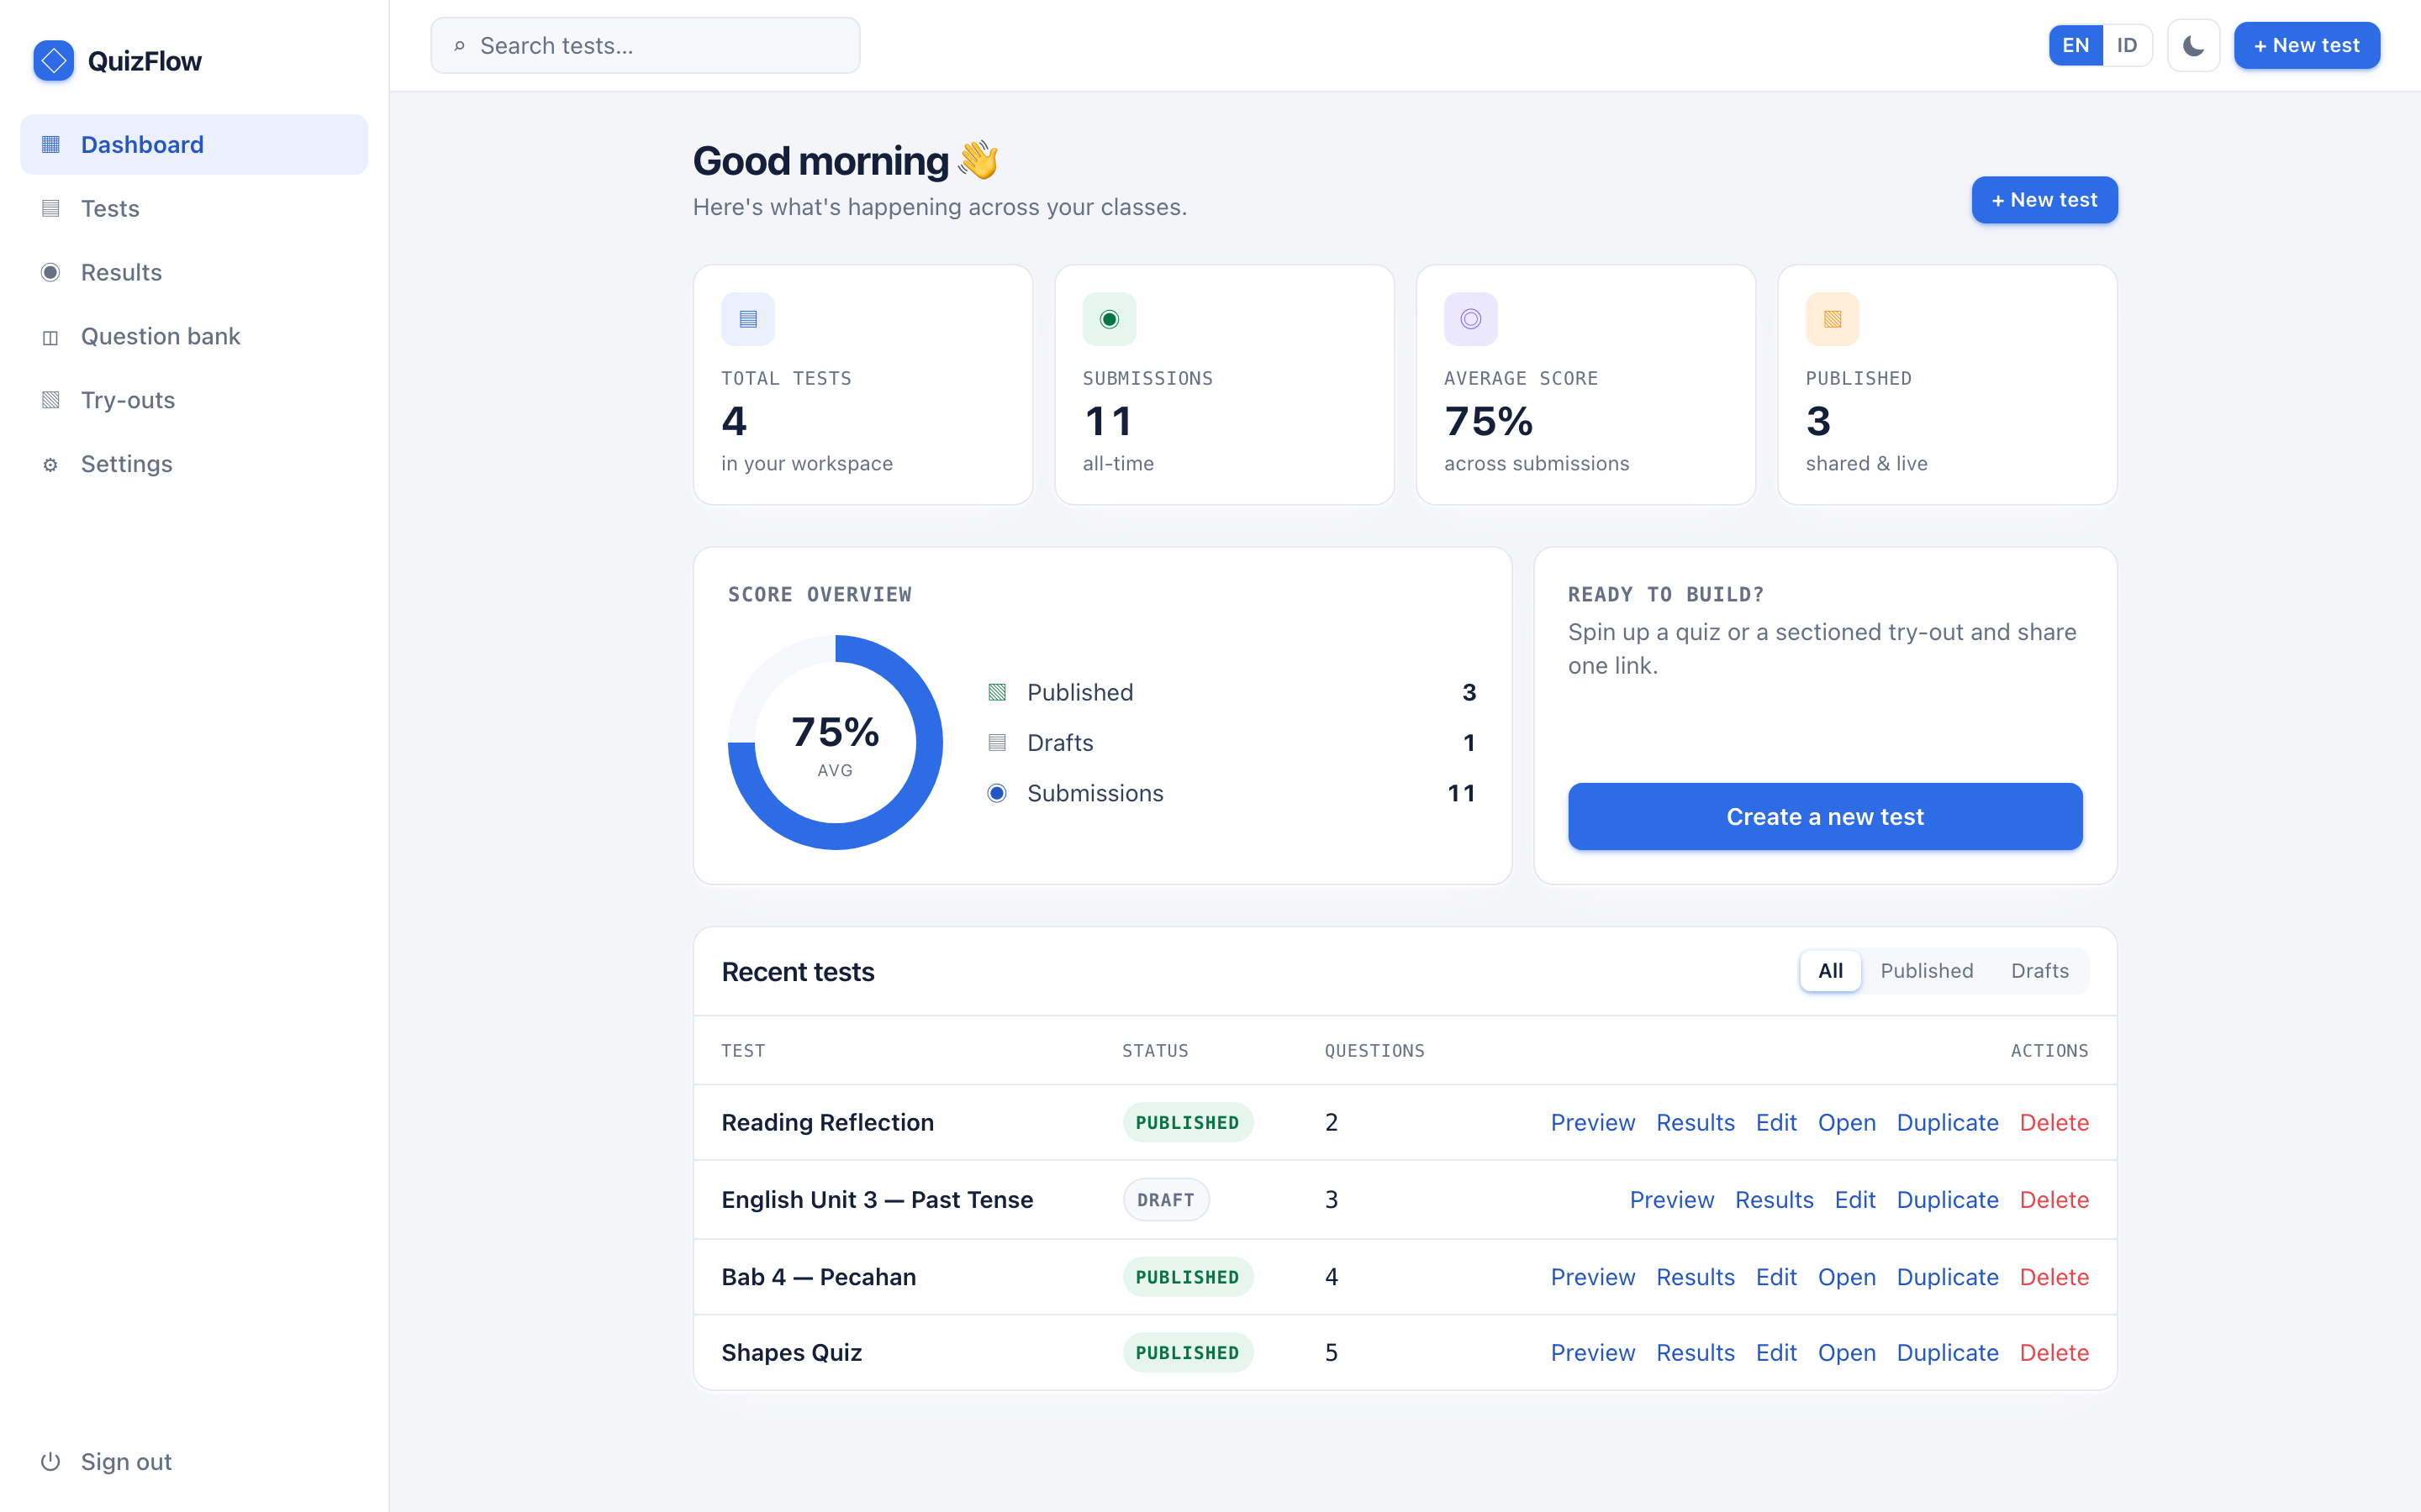Viewport: 2421px width, 1512px height.
Task: Open the Tests menu item
Action: (194, 208)
